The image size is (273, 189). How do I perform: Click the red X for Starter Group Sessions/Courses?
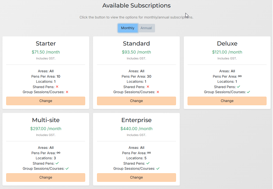67,92
